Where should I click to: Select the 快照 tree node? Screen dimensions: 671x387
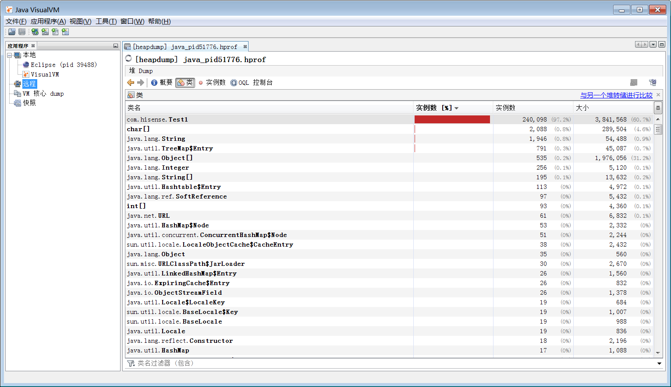click(29, 103)
